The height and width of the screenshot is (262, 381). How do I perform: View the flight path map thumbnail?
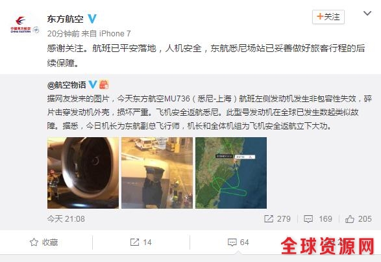tap(231, 173)
